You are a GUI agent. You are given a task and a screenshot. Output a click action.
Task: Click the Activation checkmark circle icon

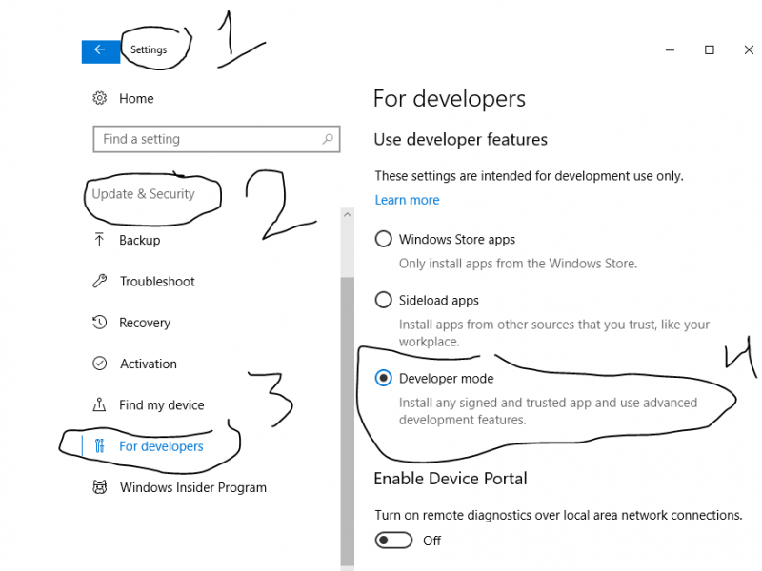tap(99, 364)
